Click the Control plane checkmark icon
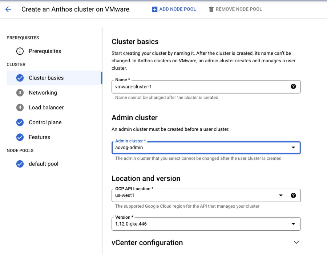Screen dimensions: 327x254 (x=20, y=122)
